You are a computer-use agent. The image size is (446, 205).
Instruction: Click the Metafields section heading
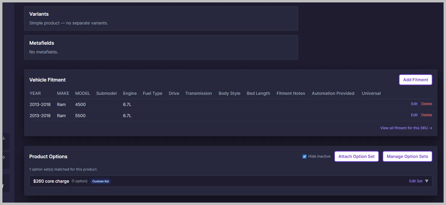(x=42, y=43)
